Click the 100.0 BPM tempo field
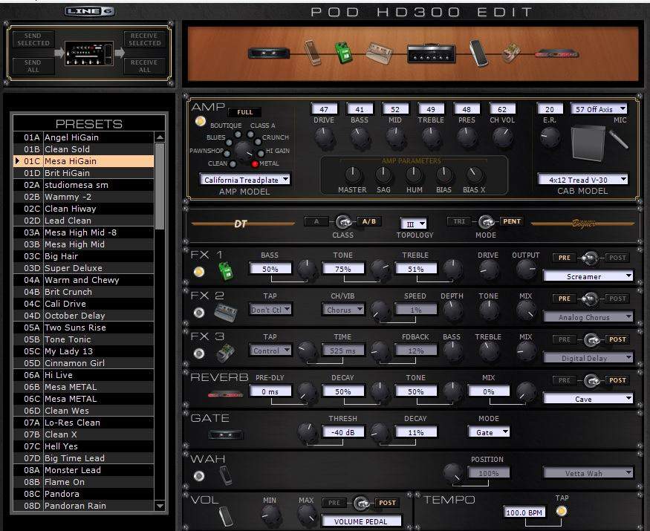The image size is (650, 531). [524, 513]
